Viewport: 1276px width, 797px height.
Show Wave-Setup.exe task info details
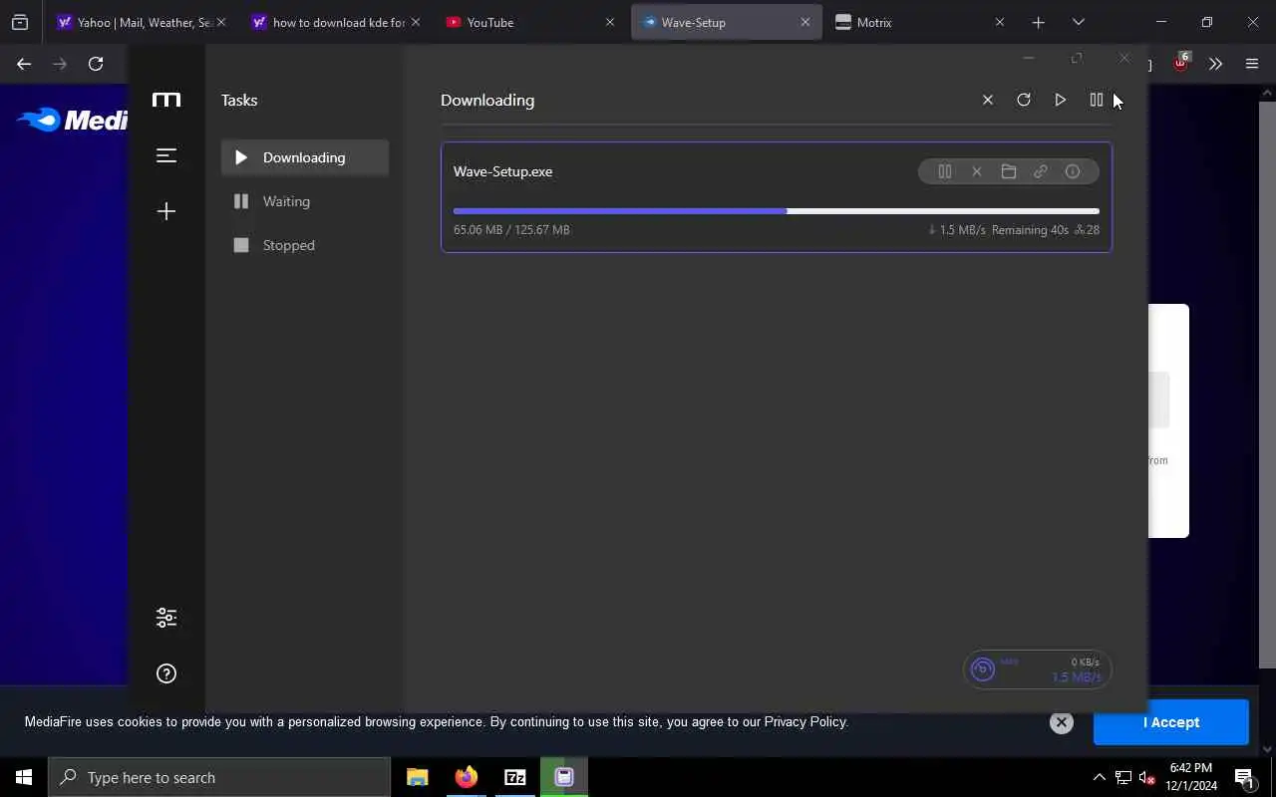[x=1073, y=171]
